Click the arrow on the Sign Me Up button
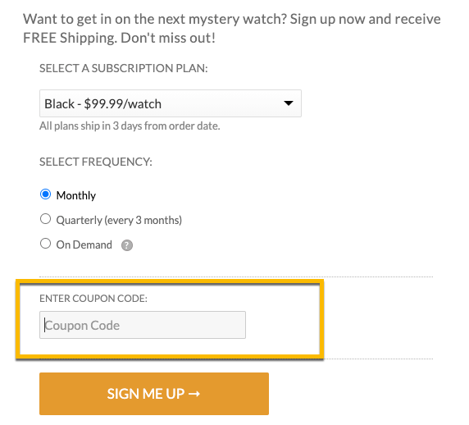Viewport: 469px width, 425px height. tap(194, 394)
